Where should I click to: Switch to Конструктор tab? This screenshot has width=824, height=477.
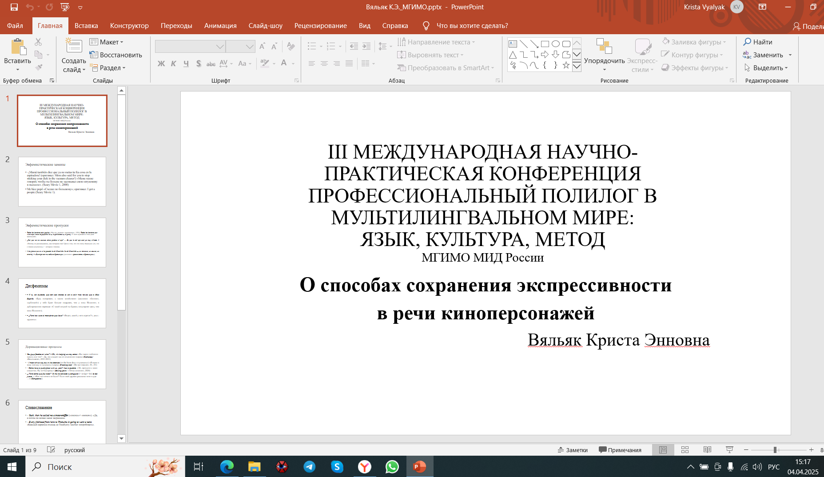pyautogui.click(x=129, y=26)
